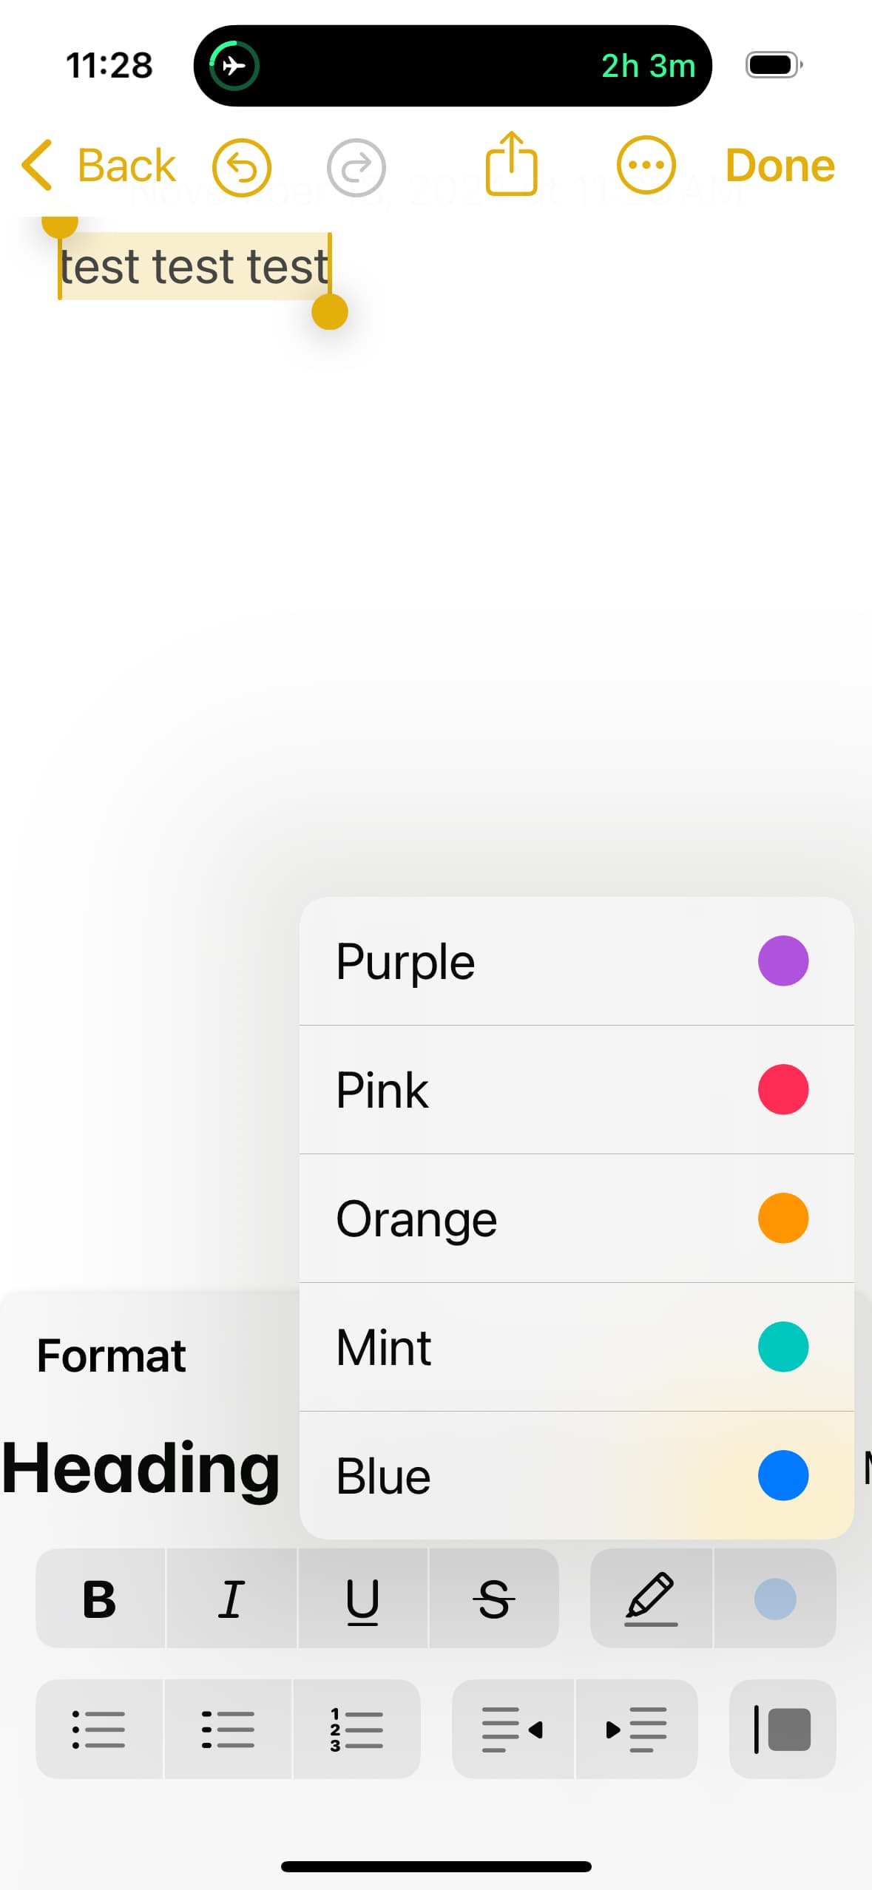The width and height of the screenshot is (872, 1890).
Task: Tap the undo arrow icon
Action: pos(241,167)
